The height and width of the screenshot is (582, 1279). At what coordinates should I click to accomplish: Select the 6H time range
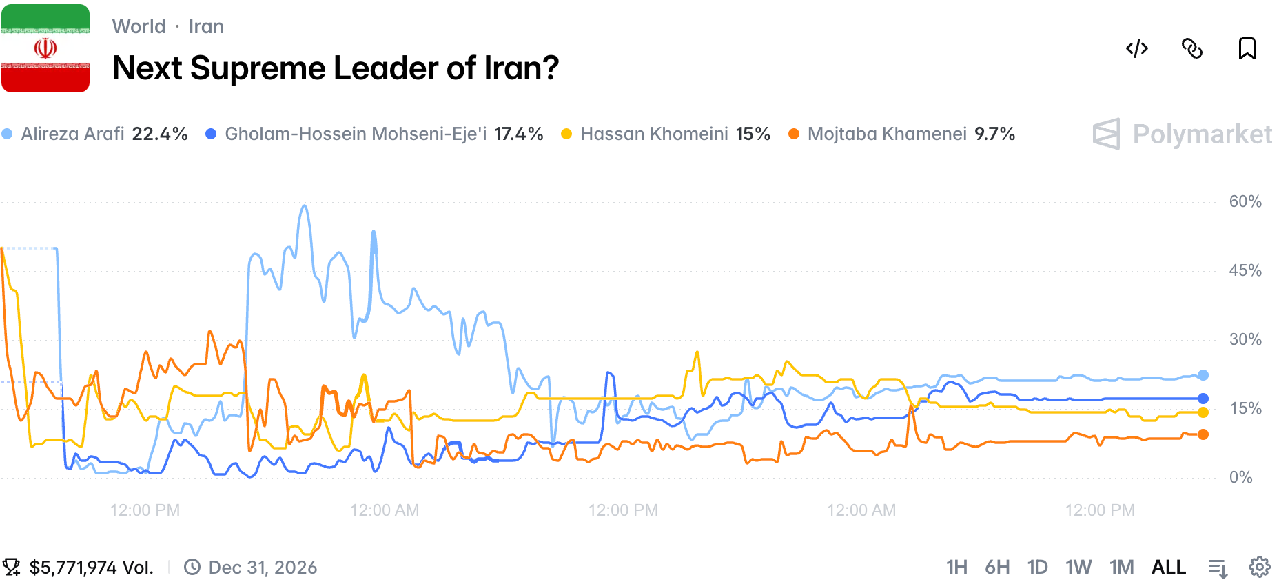click(x=997, y=567)
